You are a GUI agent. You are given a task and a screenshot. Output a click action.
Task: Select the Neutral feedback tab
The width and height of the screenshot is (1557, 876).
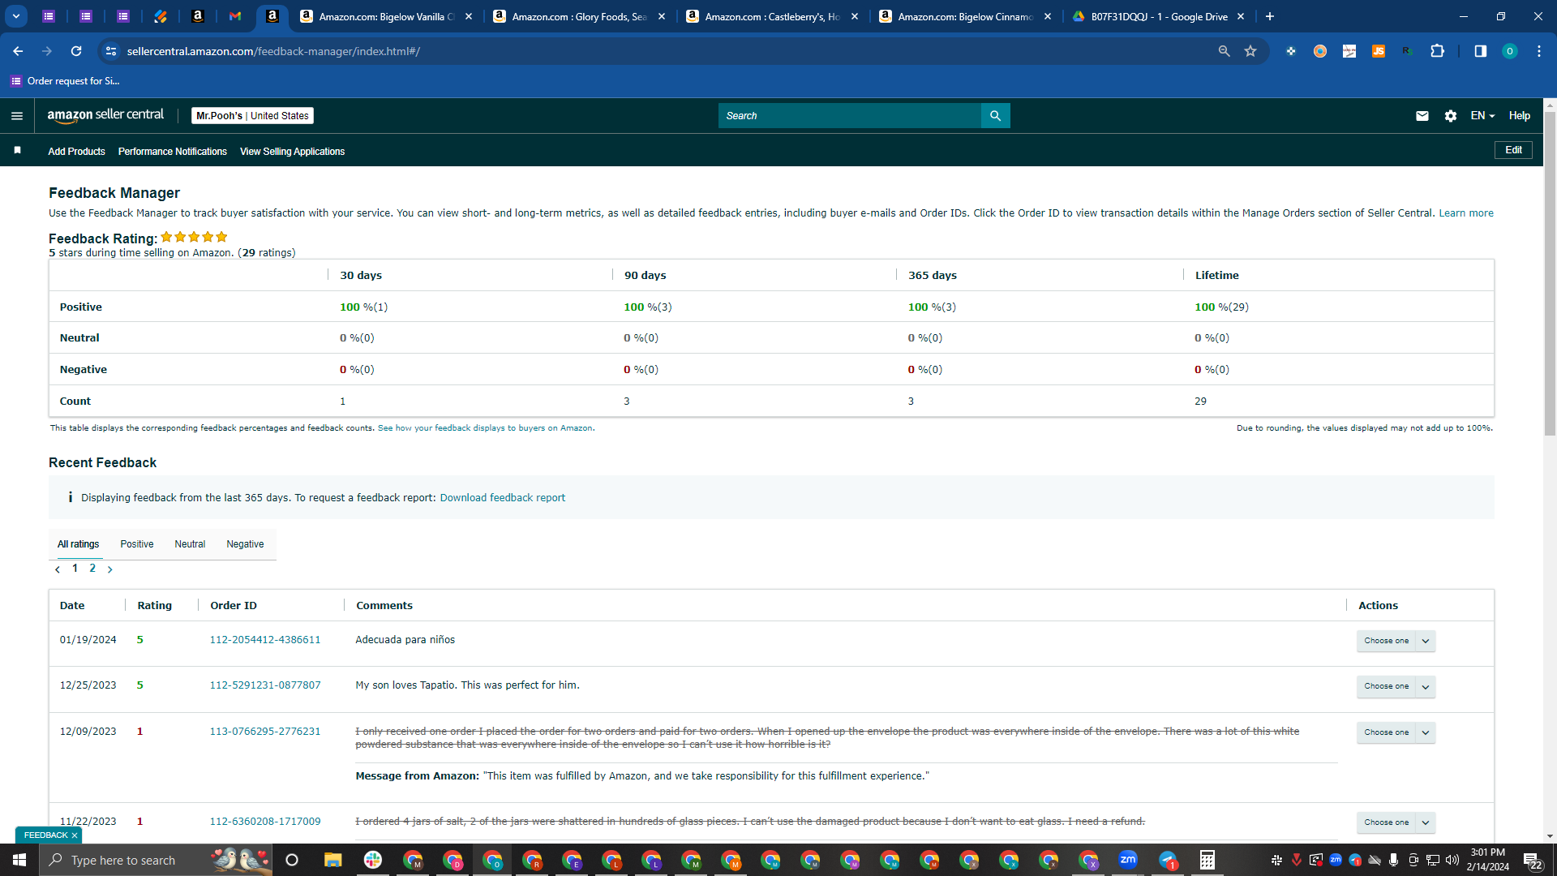click(190, 544)
